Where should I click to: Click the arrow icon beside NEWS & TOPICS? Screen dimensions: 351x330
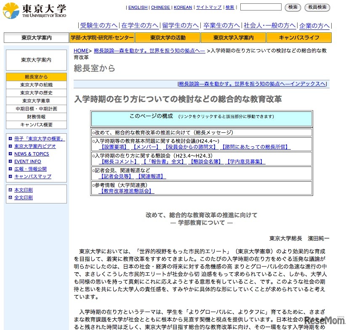[x=11, y=154]
